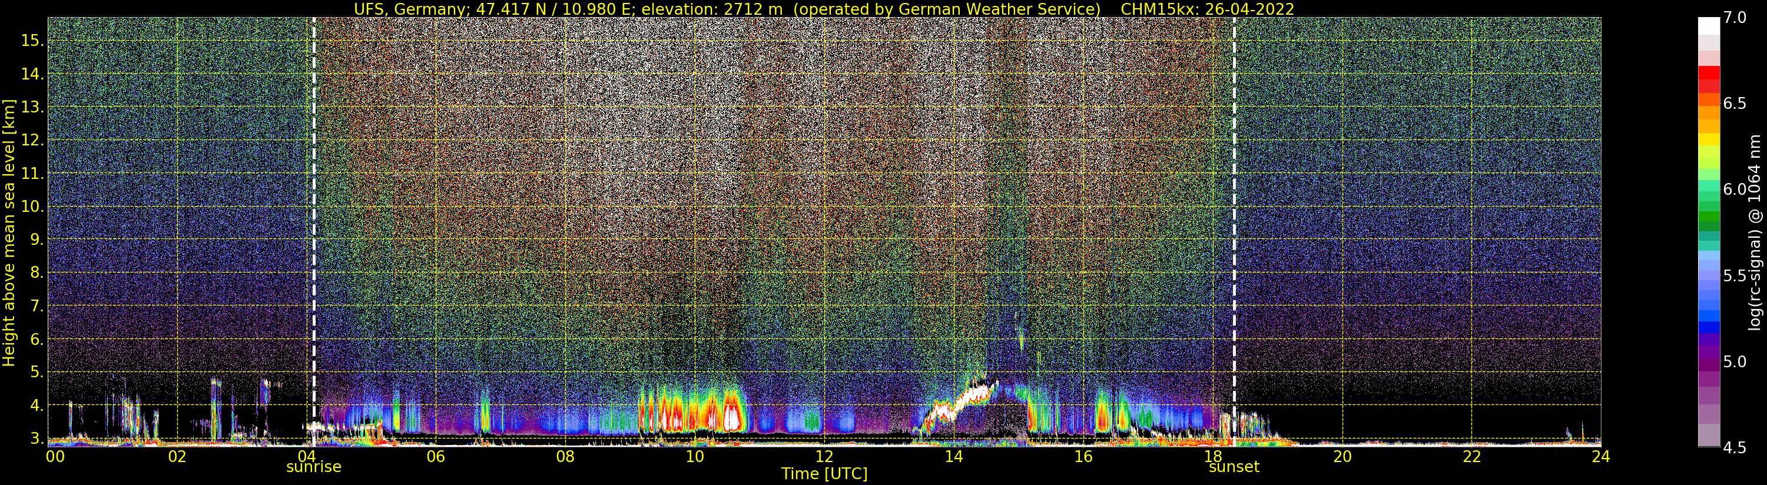
Task: Click the '3.' tick on the height axis
Action: (36, 439)
